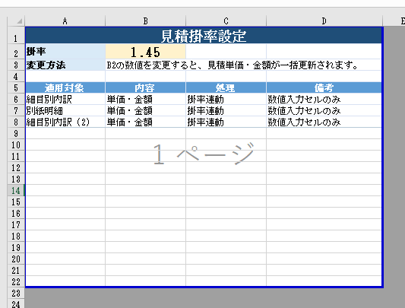
Task: Click the 備考 header cell
Action: click(x=324, y=87)
